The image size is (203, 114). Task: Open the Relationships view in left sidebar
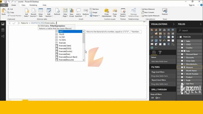(3, 36)
